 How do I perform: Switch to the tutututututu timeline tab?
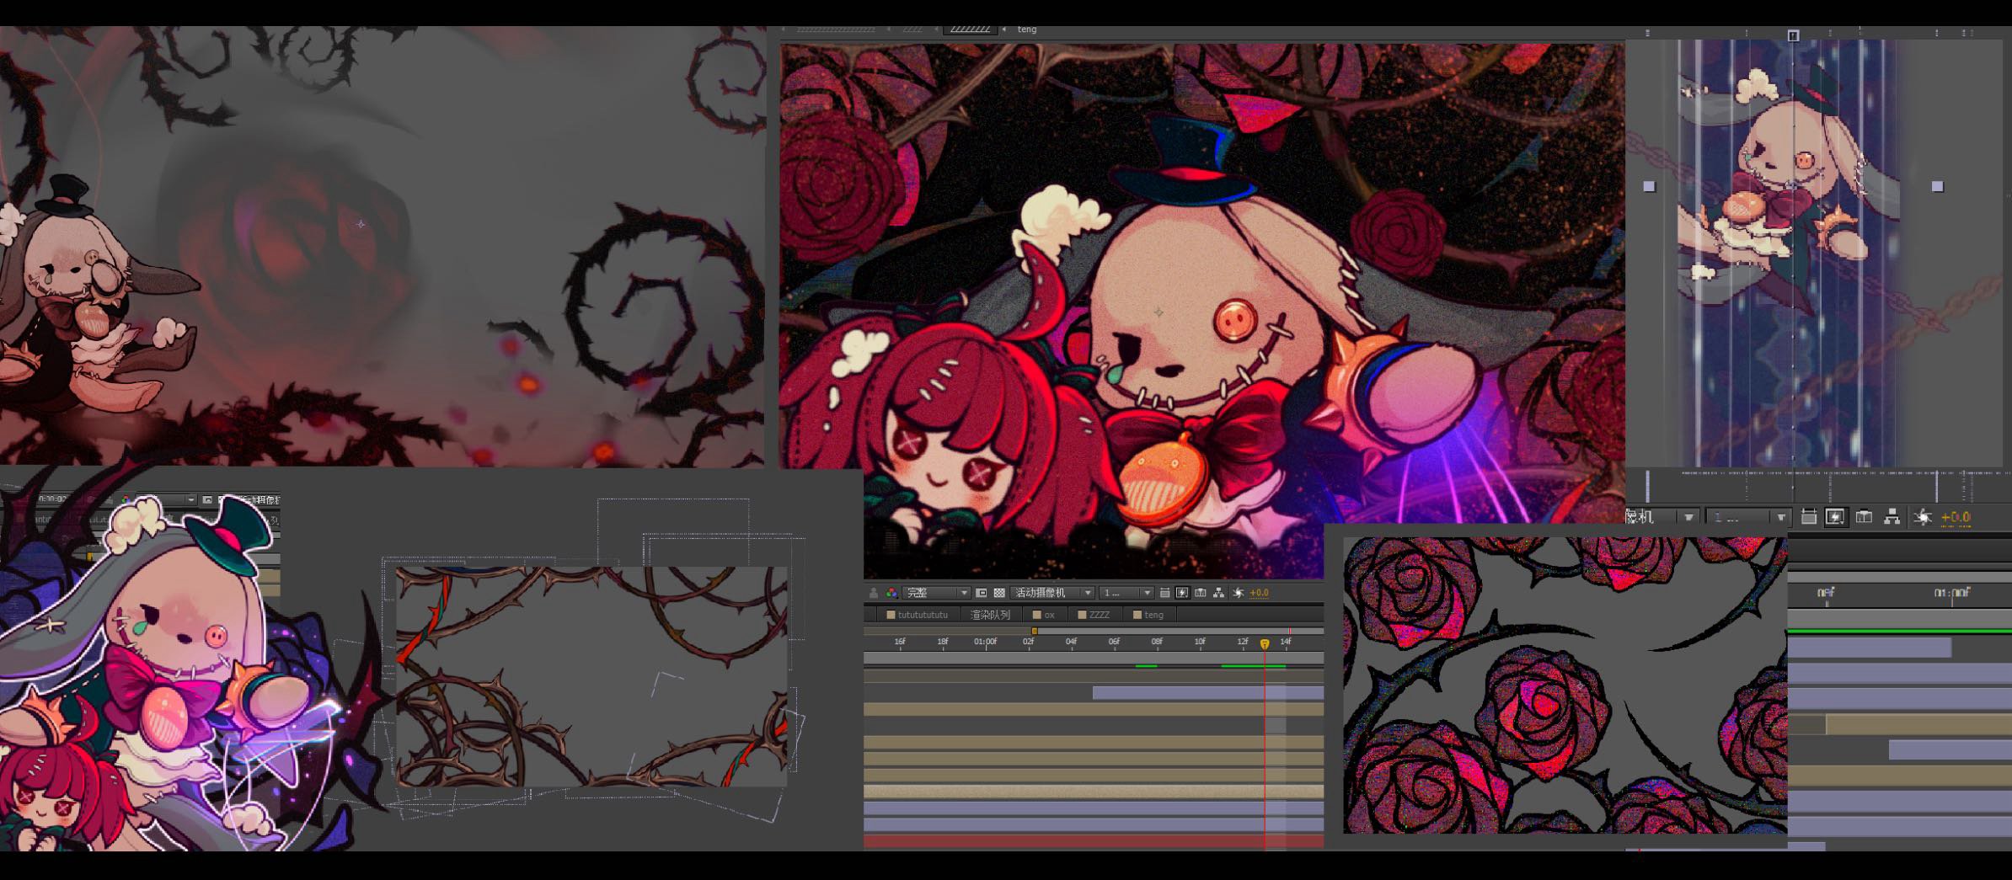pyautogui.click(x=917, y=615)
